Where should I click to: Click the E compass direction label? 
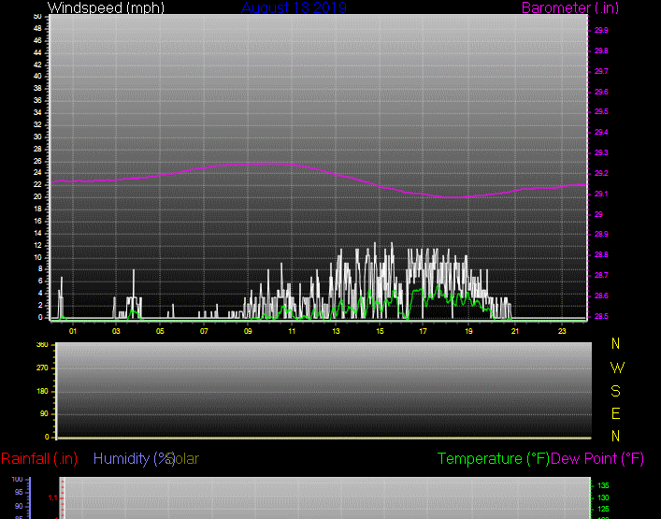(615, 414)
